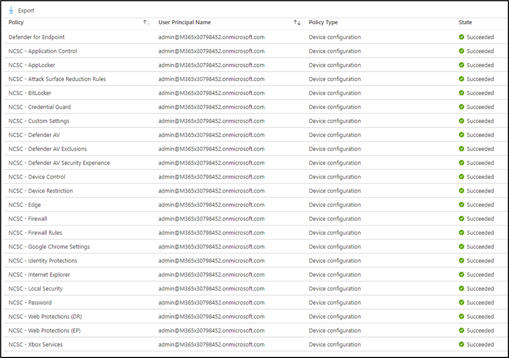The height and width of the screenshot is (358, 509).
Task: Select NCSC - Identity Protections row
Action: tap(256, 261)
